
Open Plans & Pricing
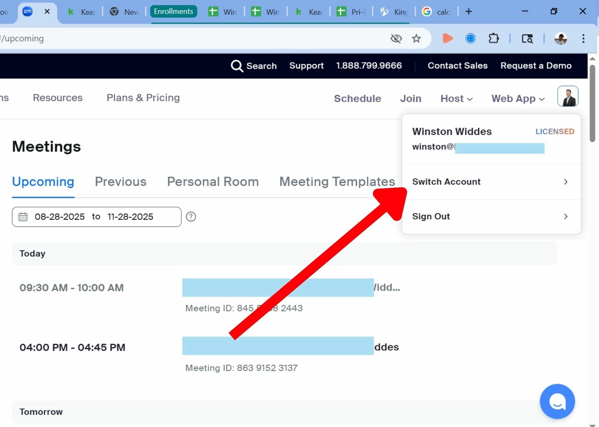coord(143,97)
